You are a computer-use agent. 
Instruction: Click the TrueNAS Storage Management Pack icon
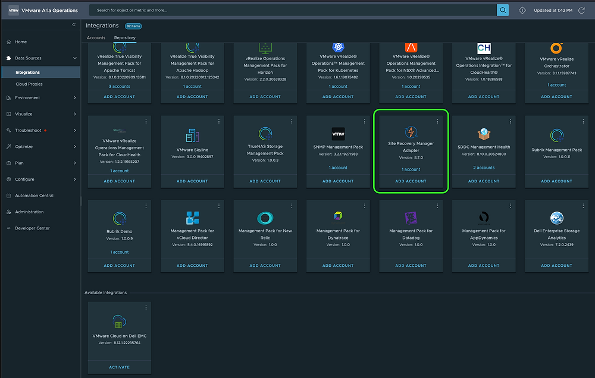click(x=265, y=134)
